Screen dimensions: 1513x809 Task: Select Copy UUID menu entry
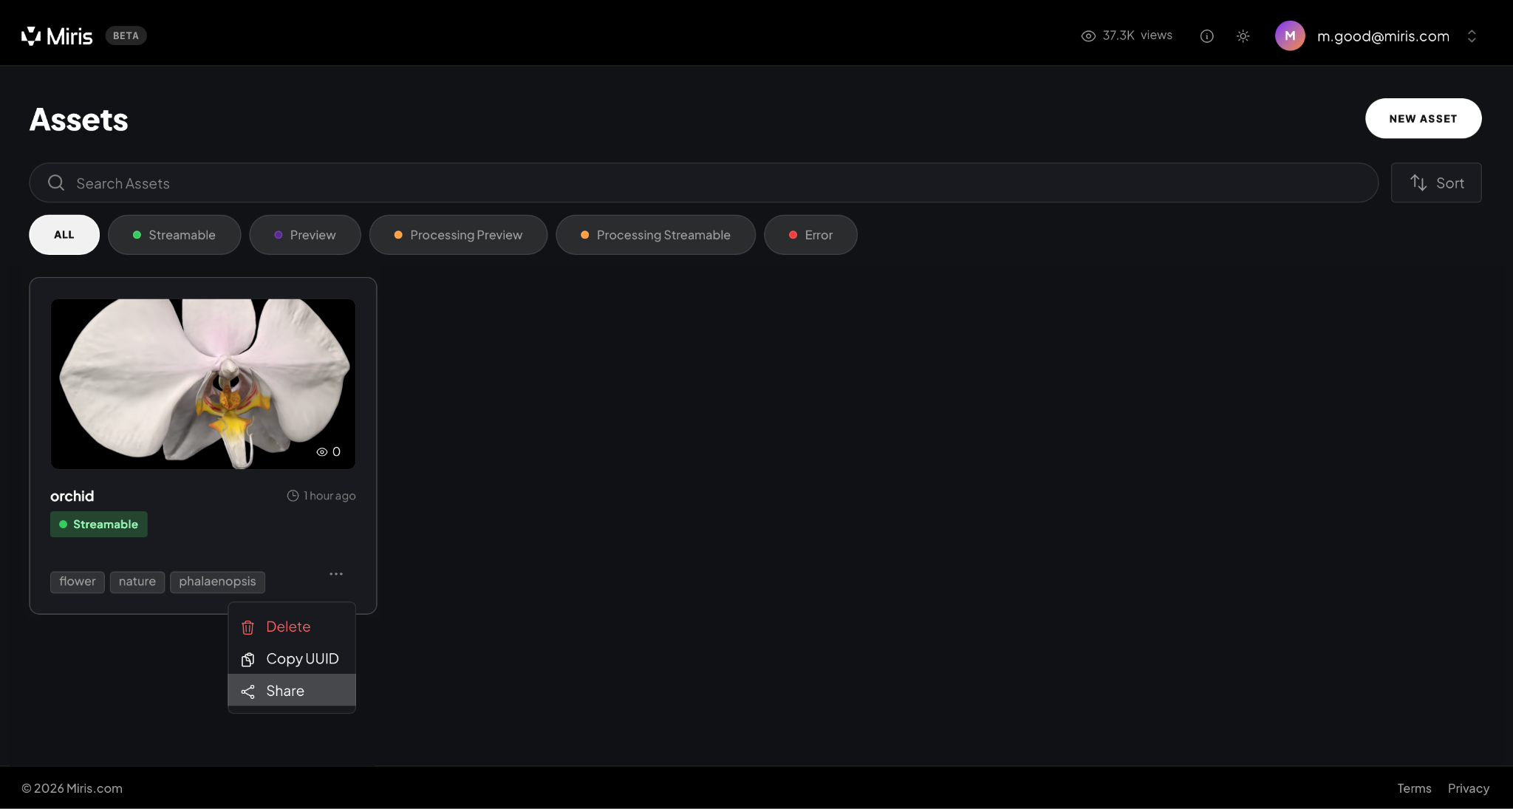301,658
